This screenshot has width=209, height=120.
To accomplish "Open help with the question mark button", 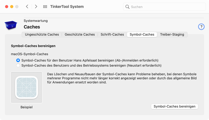I will 201,27.
